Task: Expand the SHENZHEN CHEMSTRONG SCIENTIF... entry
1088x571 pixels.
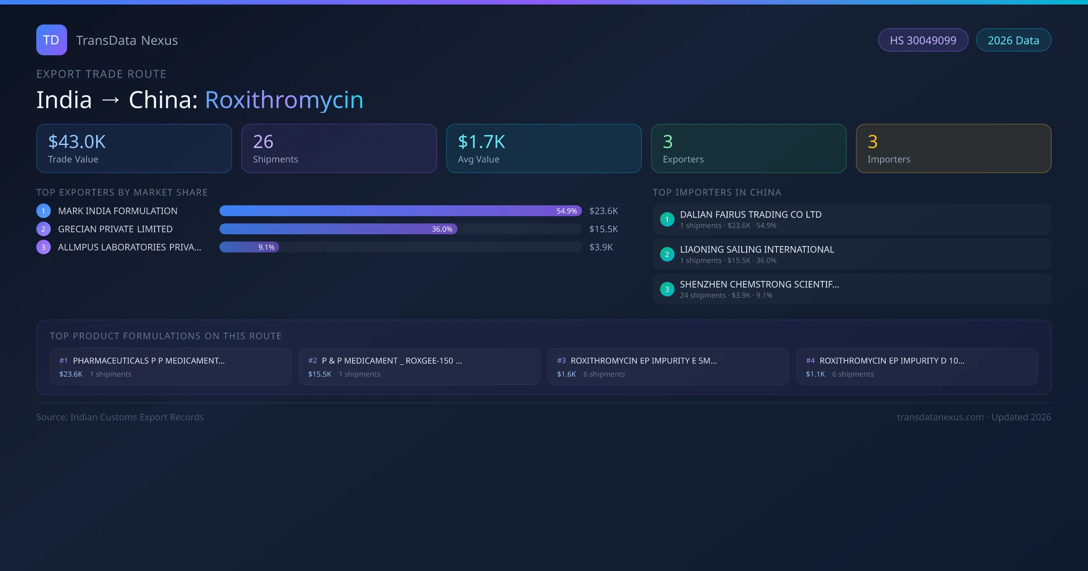Action: 759,285
